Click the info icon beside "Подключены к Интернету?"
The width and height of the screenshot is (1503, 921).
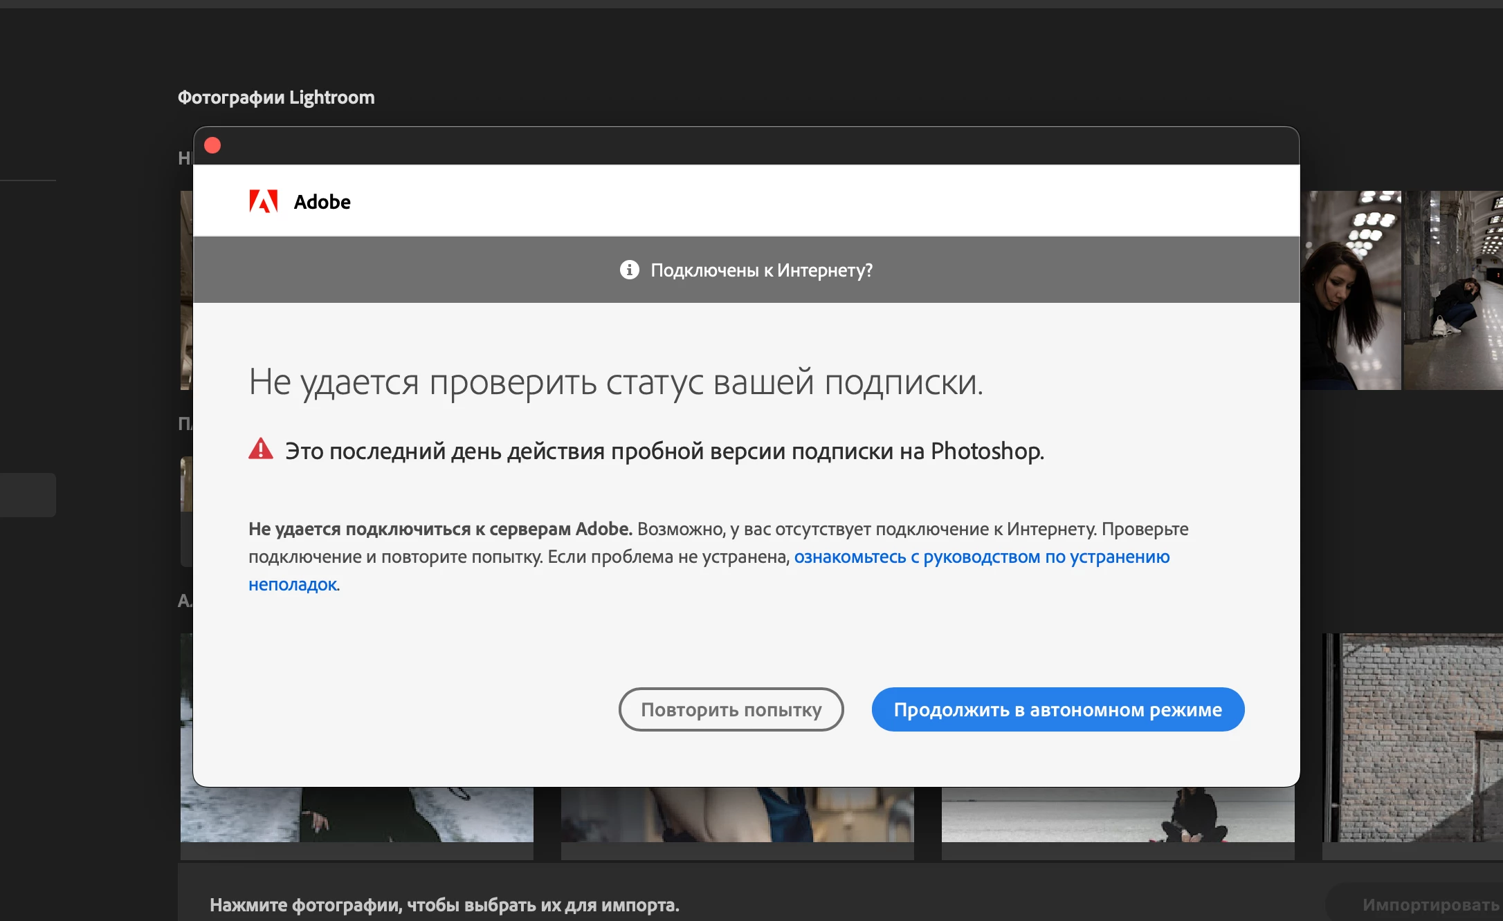click(629, 270)
